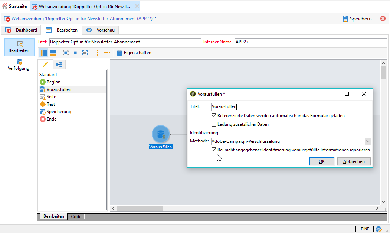Toggle the vertical palette layout icon
390x233 pixels.
(x=43, y=53)
